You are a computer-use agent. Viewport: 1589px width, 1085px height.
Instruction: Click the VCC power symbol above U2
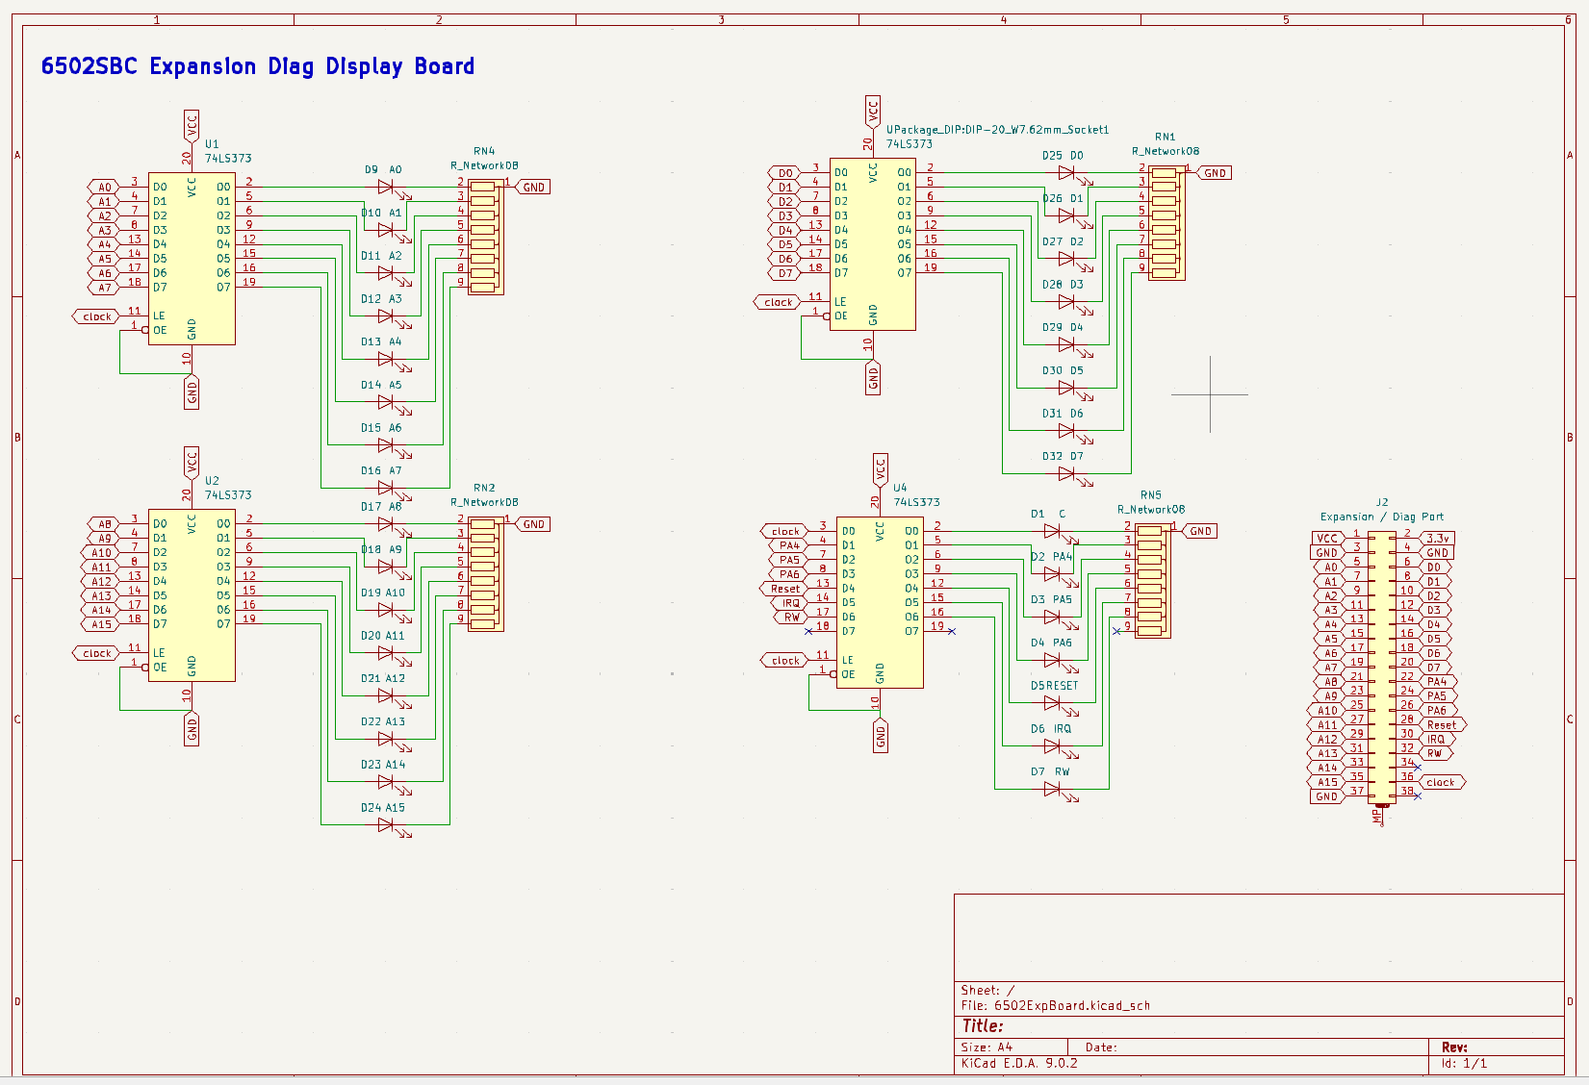tap(192, 464)
